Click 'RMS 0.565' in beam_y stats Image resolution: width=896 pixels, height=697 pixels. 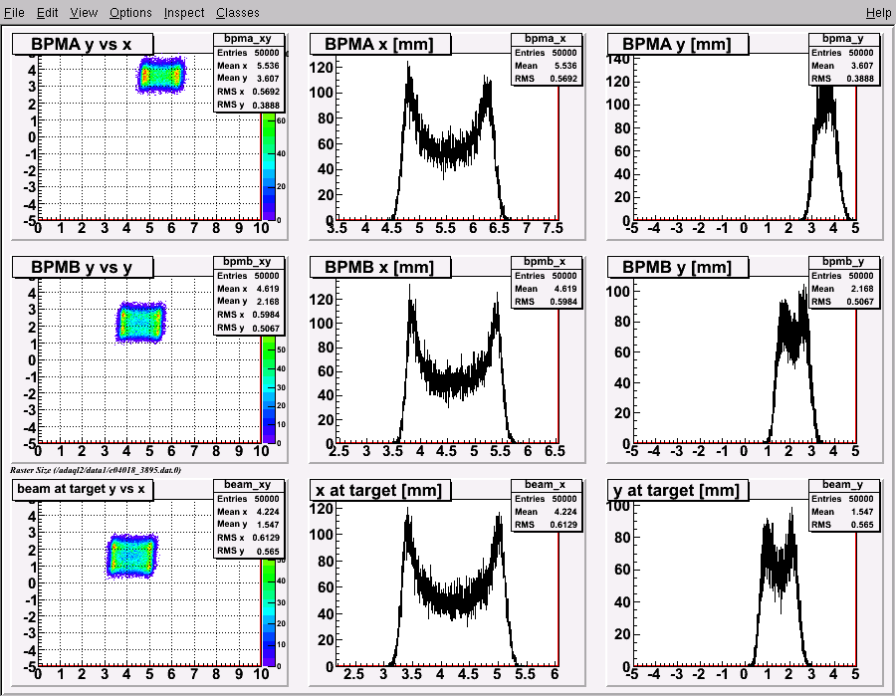click(843, 525)
